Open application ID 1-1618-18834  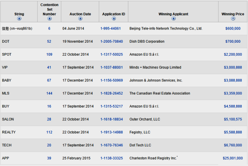(112, 119)
